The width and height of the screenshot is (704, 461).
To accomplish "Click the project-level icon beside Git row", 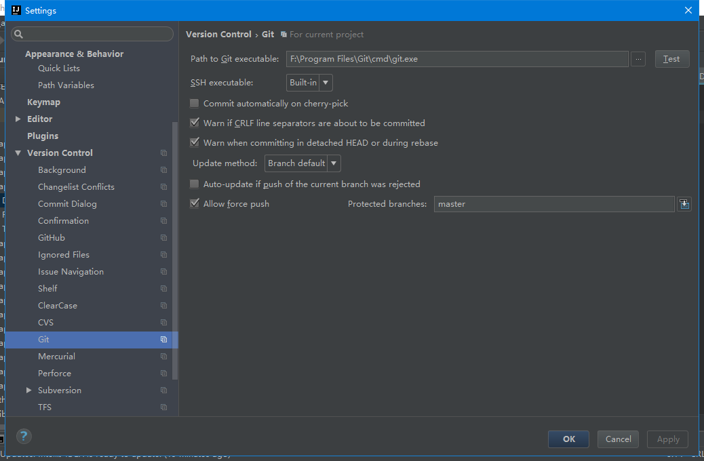I will (x=164, y=340).
